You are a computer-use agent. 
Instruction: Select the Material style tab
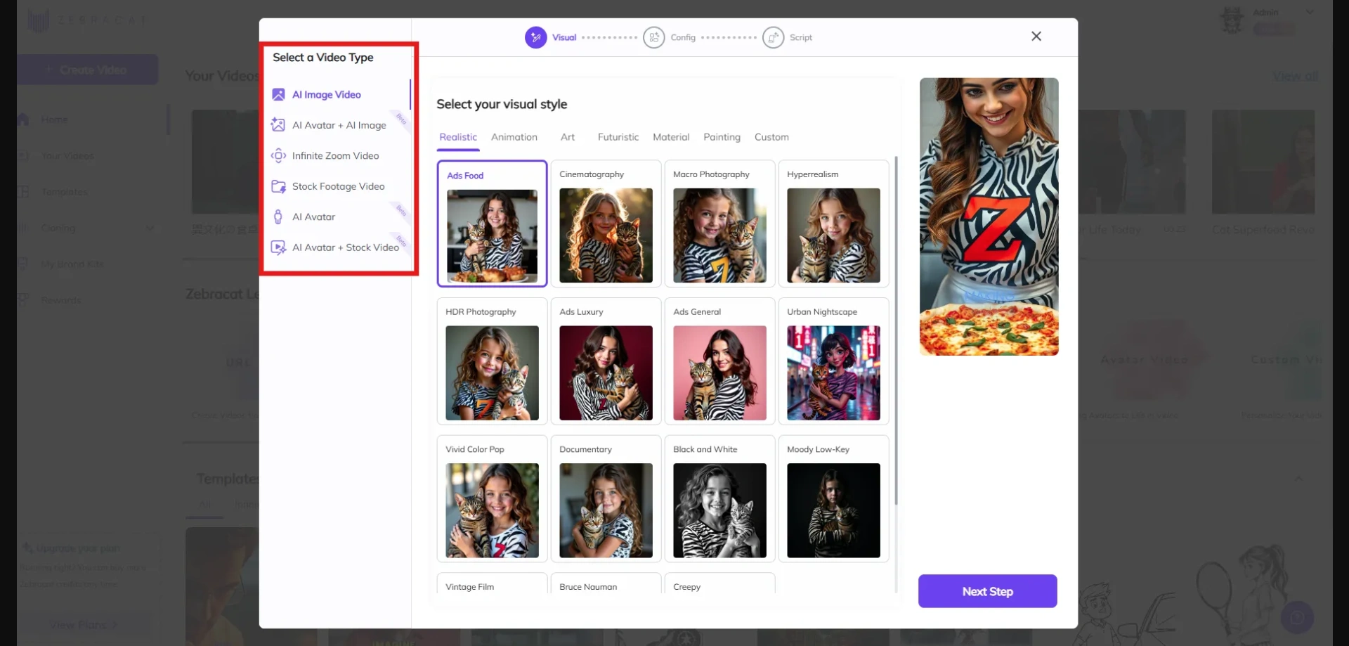point(671,137)
